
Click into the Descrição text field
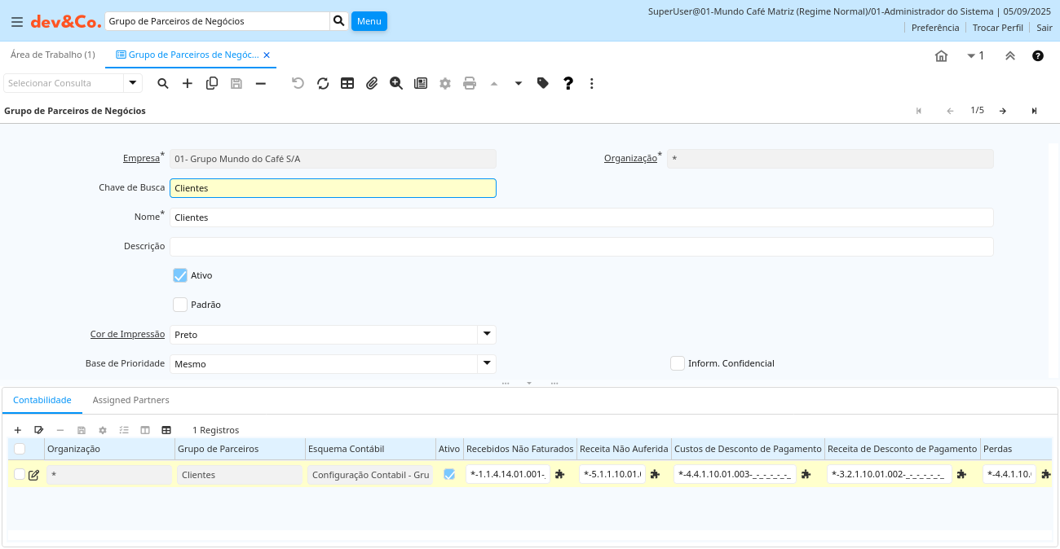pyautogui.click(x=581, y=247)
